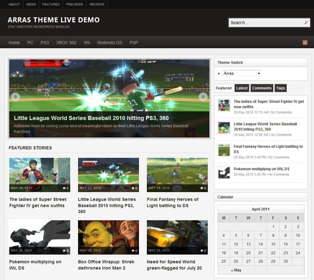Select Nintendo DS category in navigation
The width and height of the screenshot is (314, 280).
(x=109, y=43)
